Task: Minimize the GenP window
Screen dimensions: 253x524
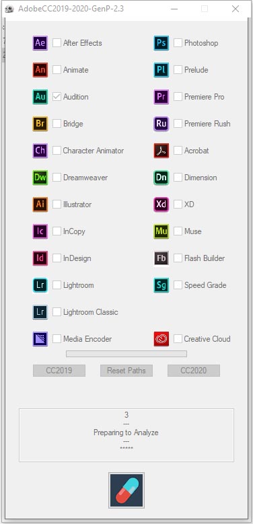Action: coord(174,9)
